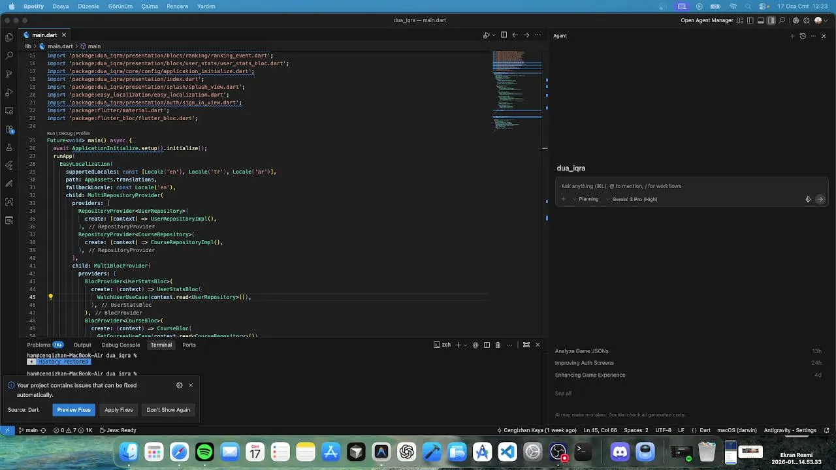Open Extensions view with update badge
The height and width of the screenshot is (470, 836).
pyautogui.click(x=9, y=129)
